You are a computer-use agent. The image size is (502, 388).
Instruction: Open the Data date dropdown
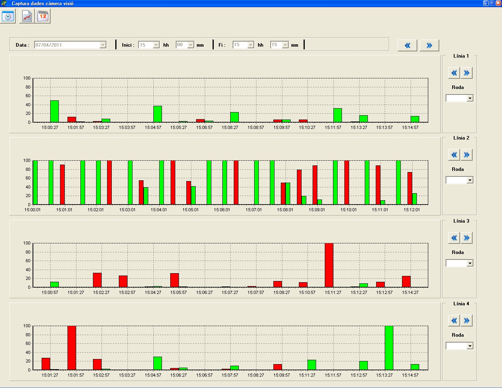pyautogui.click(x=103, y=45)
